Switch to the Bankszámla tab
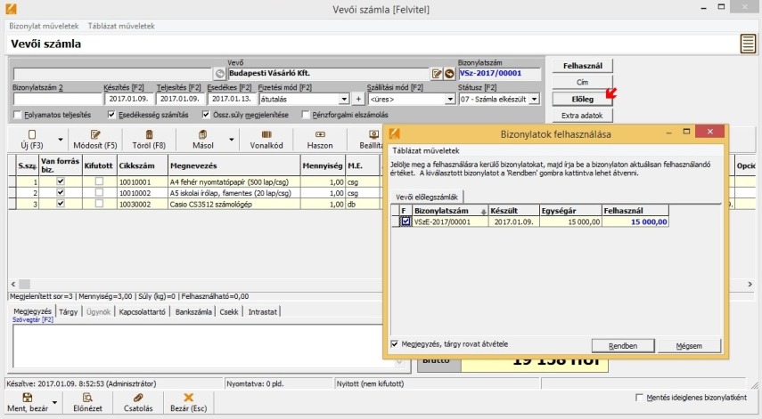This screenshot has height=419, width=762. coord(193,312)
